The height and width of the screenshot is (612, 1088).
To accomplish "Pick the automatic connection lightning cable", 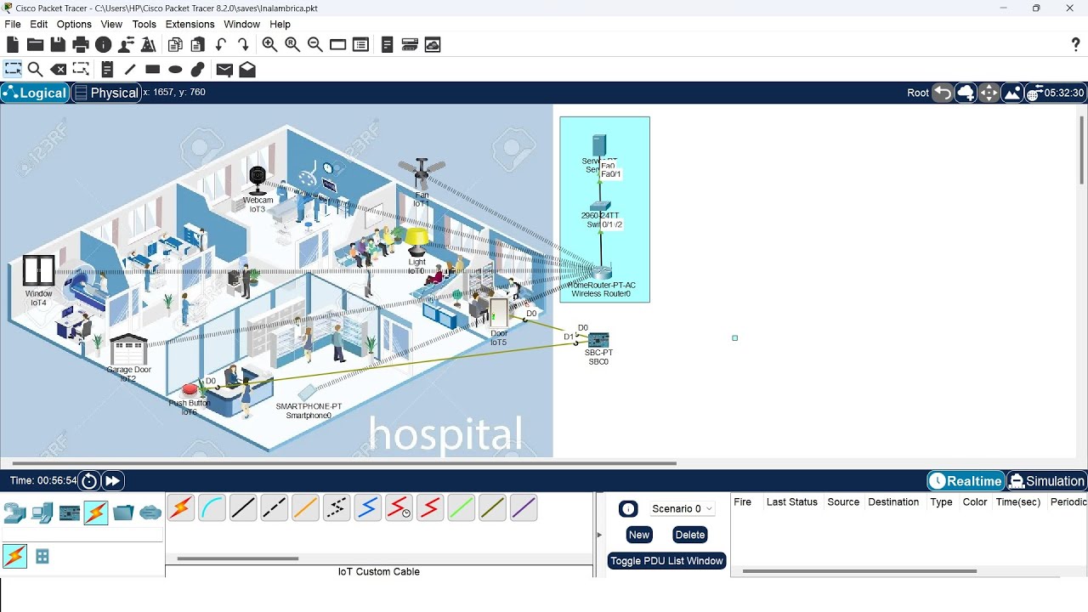I will [180, 508].
